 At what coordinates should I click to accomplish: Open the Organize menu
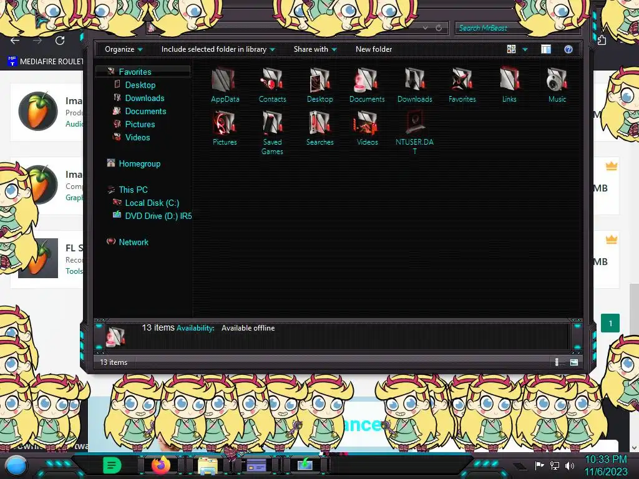(124, 49)
